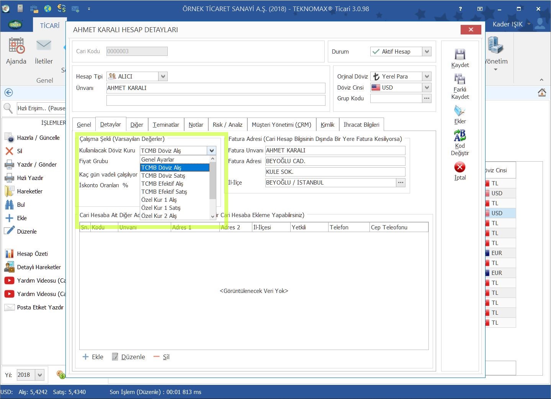Click the Fatura Unvanı input field

point(335,150)
